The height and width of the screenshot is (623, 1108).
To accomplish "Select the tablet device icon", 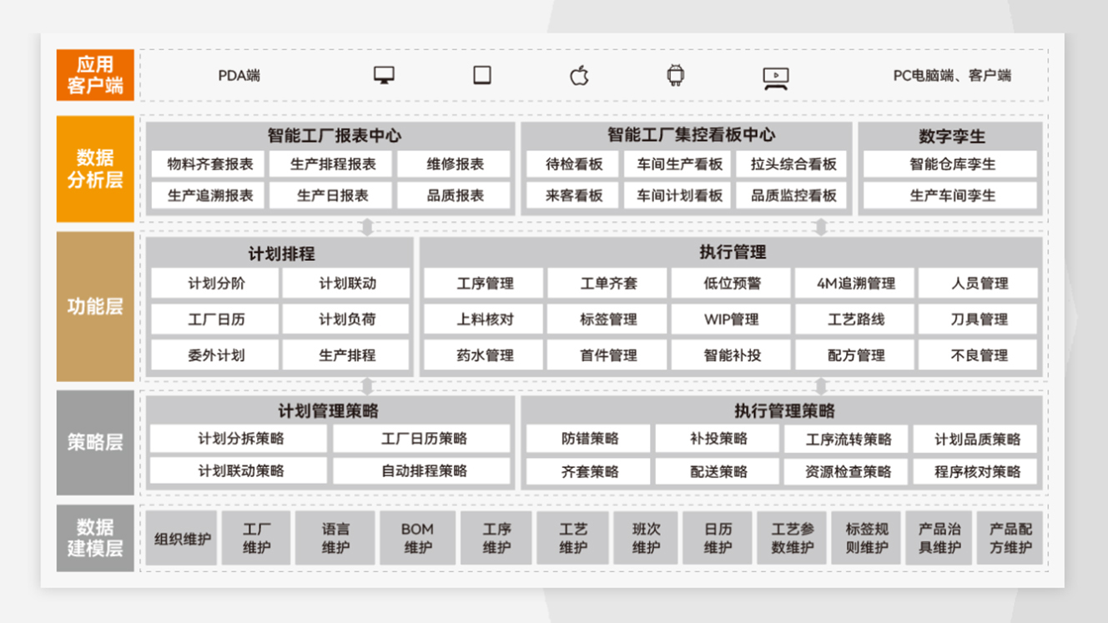I will pos(482,75).
